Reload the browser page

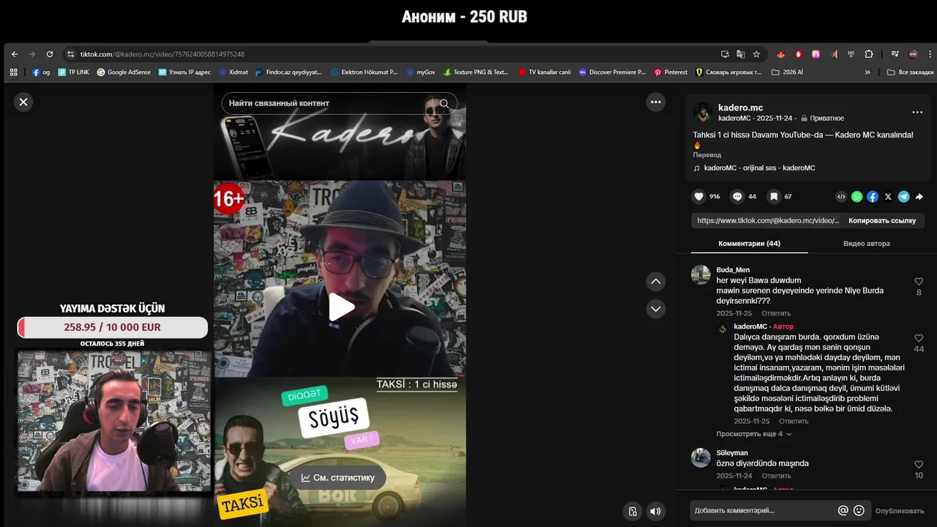click(50, 54)
